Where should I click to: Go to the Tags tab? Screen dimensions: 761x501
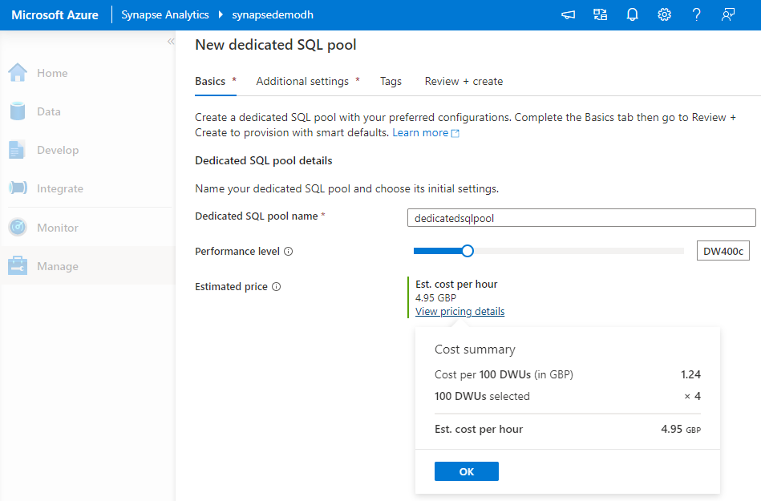(x=391, y=82)
